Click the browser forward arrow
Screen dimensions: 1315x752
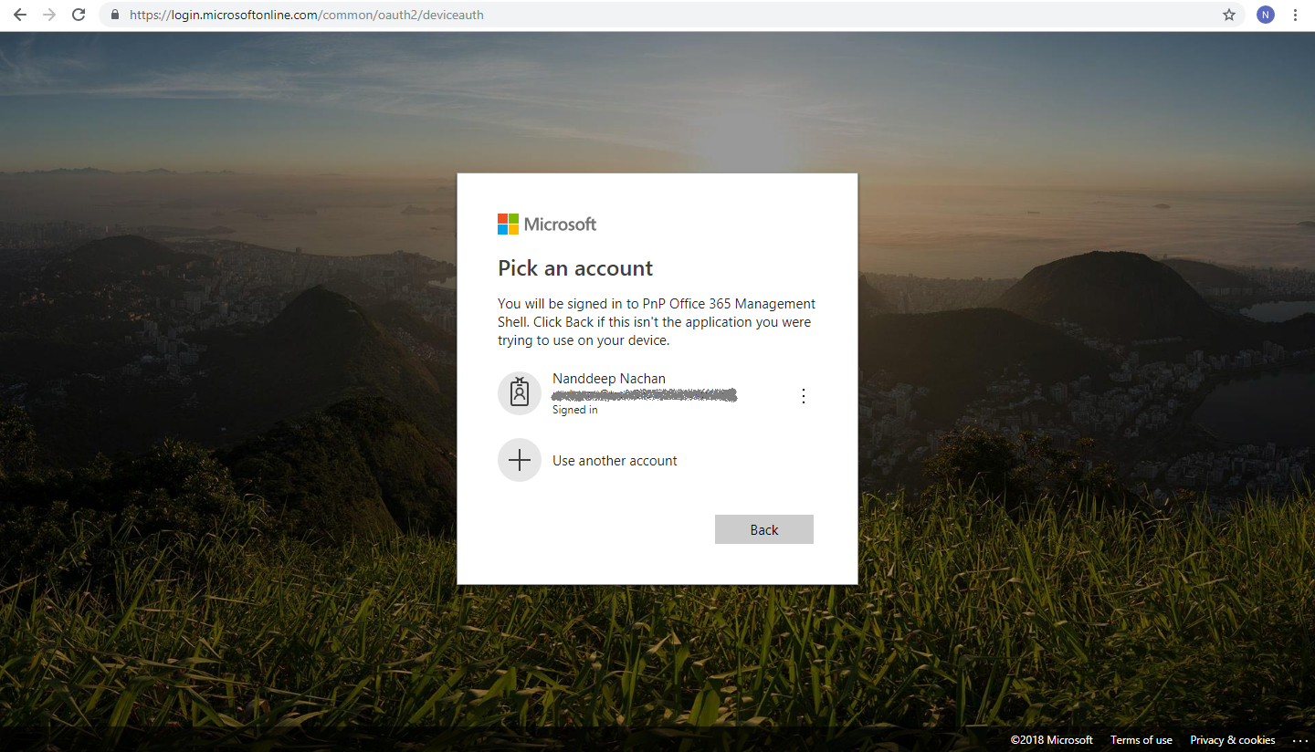point(49,15)
